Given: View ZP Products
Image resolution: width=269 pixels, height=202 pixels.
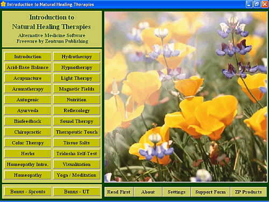Looking at the screenshot, I should pyautogui.click(x=249, y=192).
